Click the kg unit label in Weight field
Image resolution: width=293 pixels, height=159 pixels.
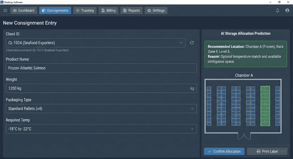(192, 88)
